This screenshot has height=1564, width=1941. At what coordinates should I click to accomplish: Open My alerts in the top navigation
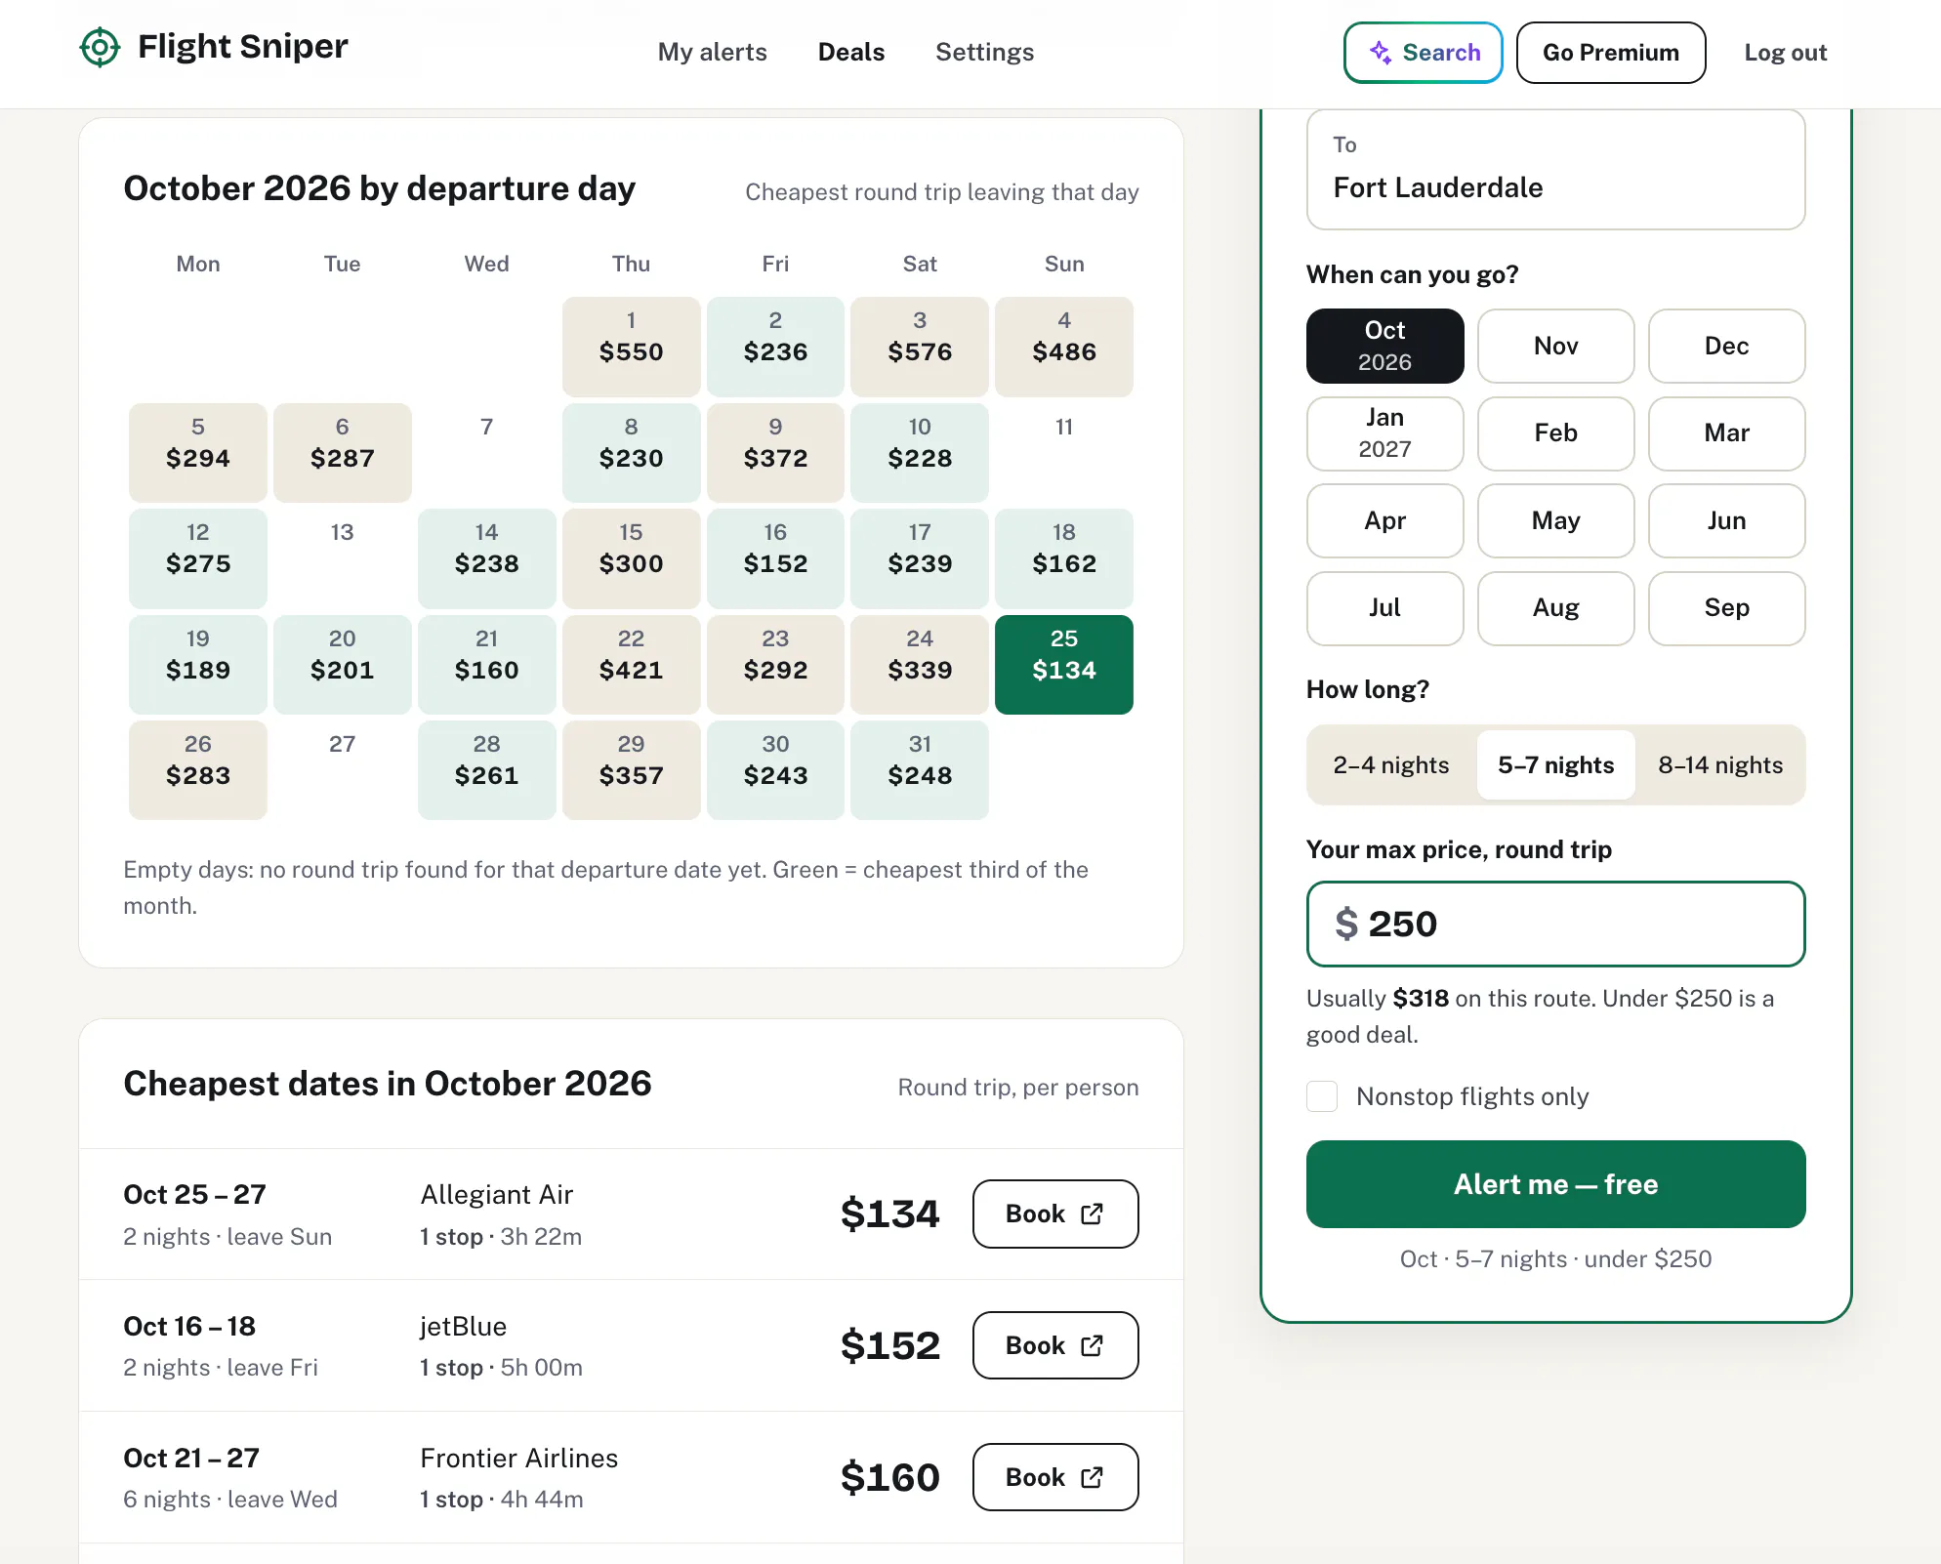coord(712,53)
